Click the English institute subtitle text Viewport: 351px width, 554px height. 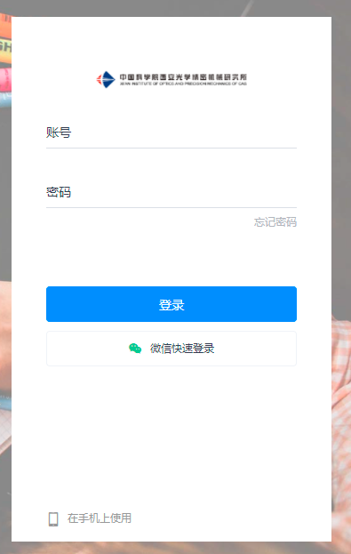pyautogui.click(x=183, y=84)
